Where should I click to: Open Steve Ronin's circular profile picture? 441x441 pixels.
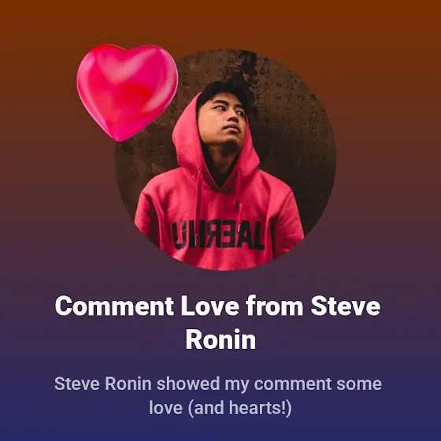coord(225,160)
